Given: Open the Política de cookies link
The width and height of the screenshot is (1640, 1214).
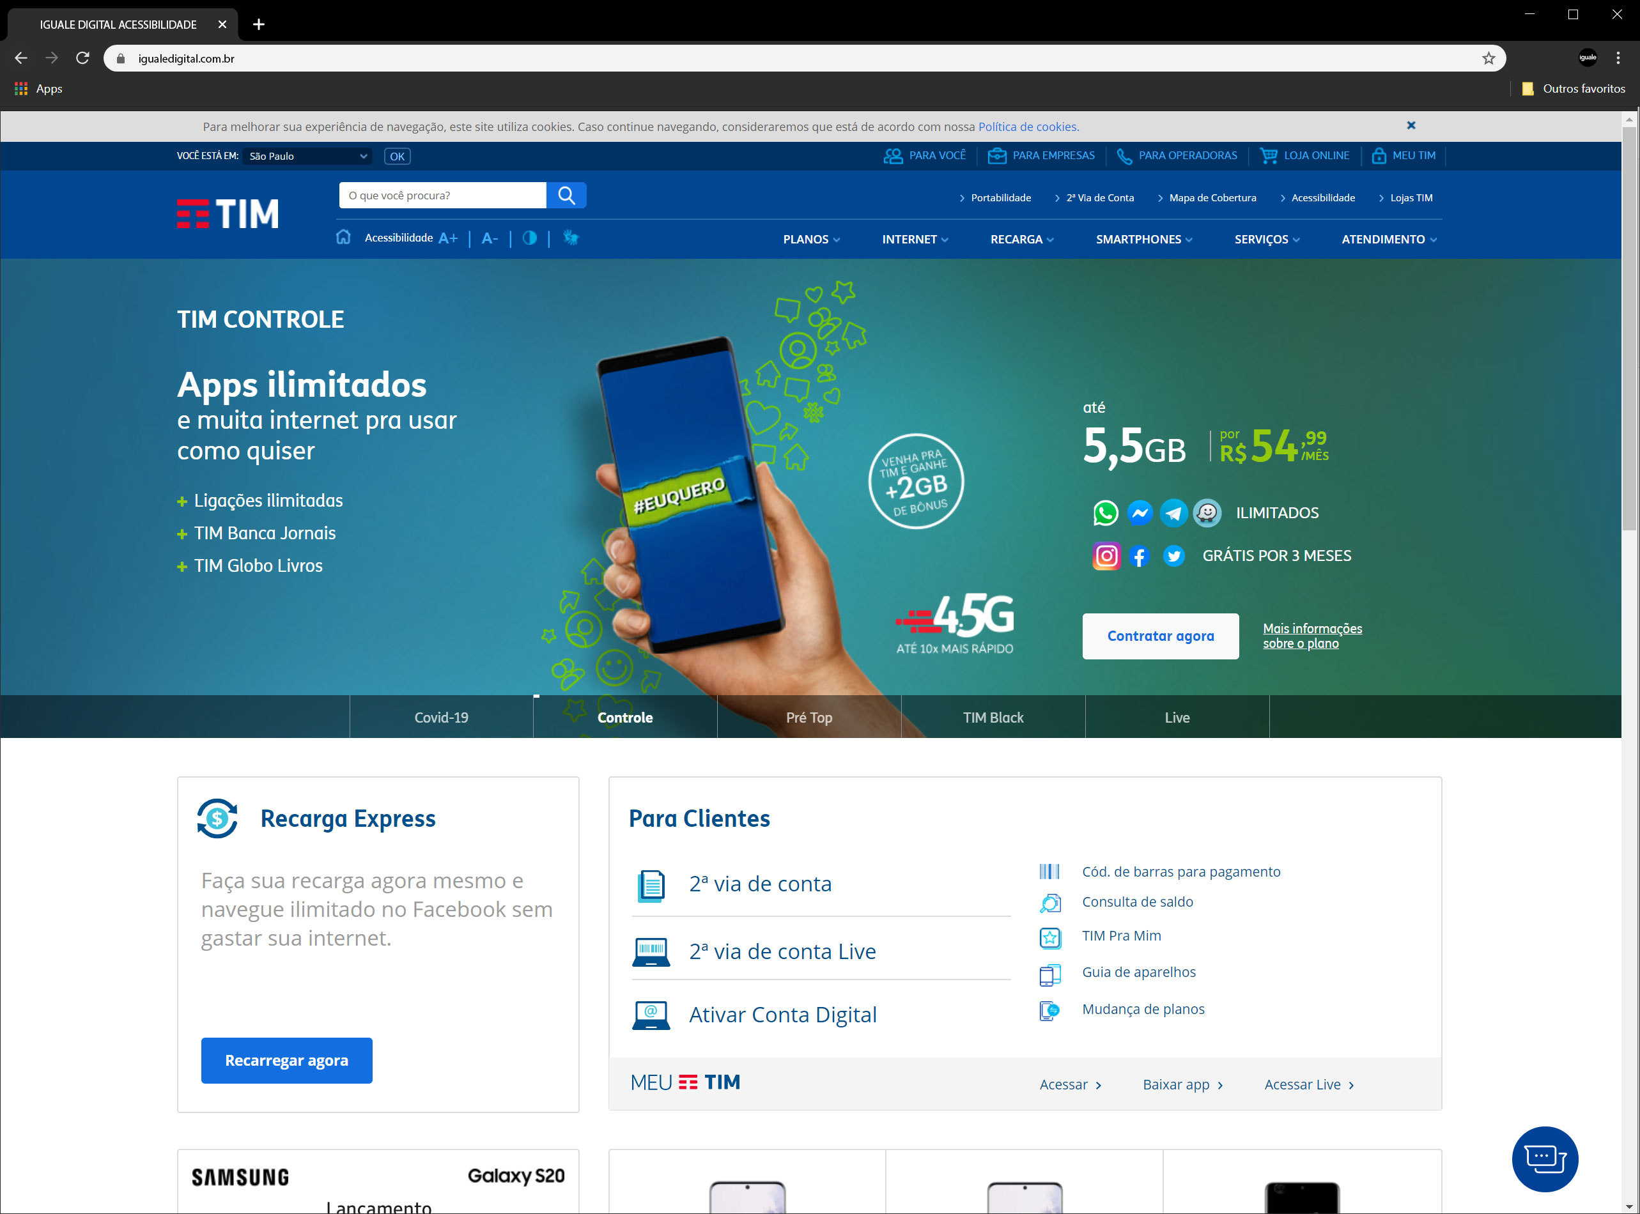Looking at the screenshot, I should [x=1028, y=127].
